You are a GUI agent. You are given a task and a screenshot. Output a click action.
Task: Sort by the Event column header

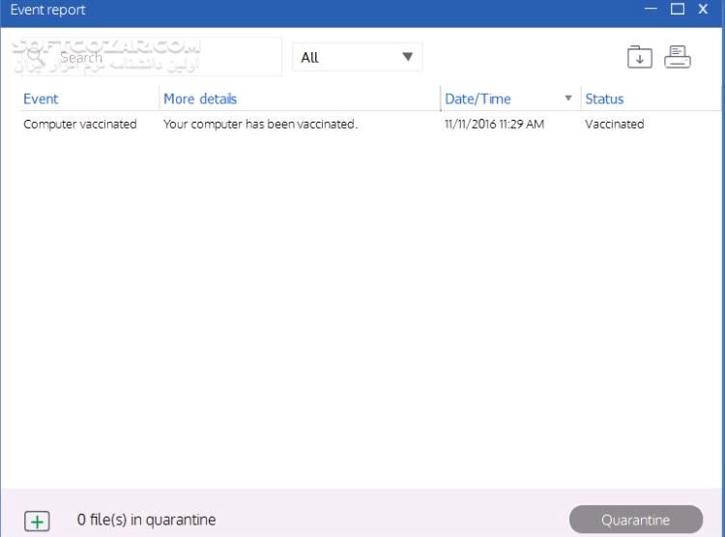41,99
